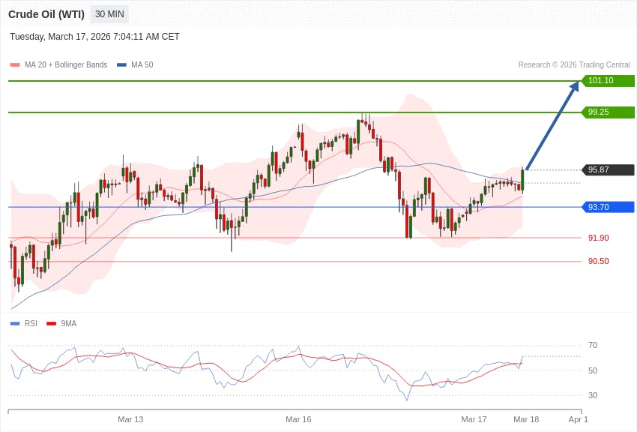Toggle the MA 20 + Bollinger Bands legend label
The height and width of the screenshot is (432, 637).
tap(66, 65)
